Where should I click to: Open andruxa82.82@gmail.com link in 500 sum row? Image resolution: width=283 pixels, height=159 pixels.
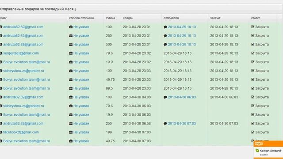(23, 44)
